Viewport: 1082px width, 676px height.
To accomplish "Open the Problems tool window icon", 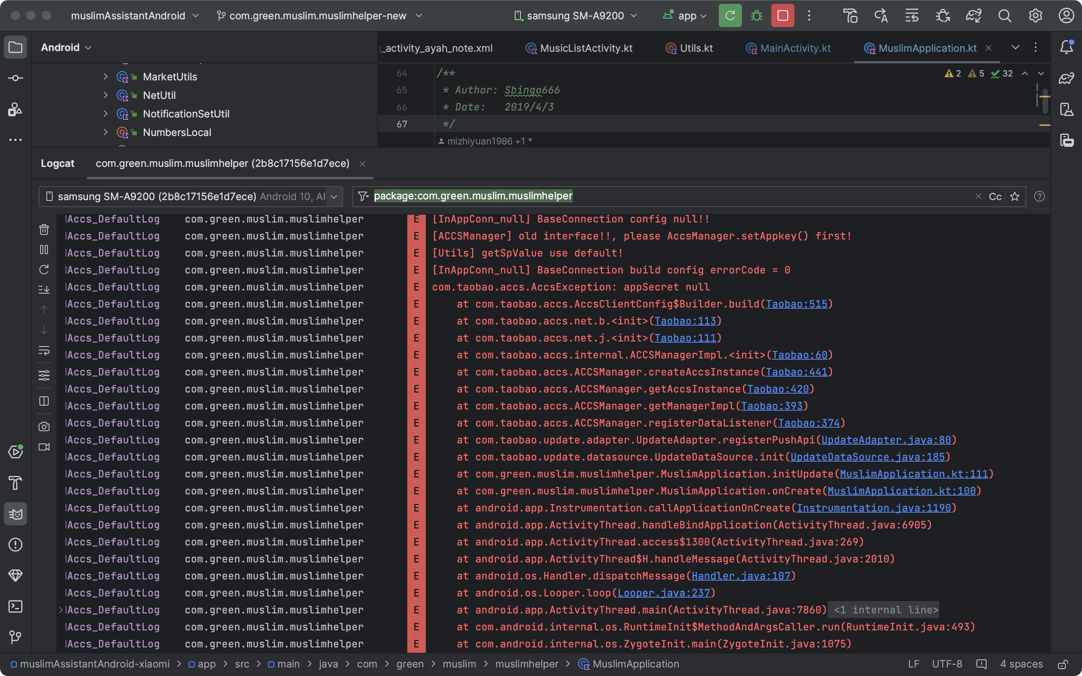I will point(15,545).
